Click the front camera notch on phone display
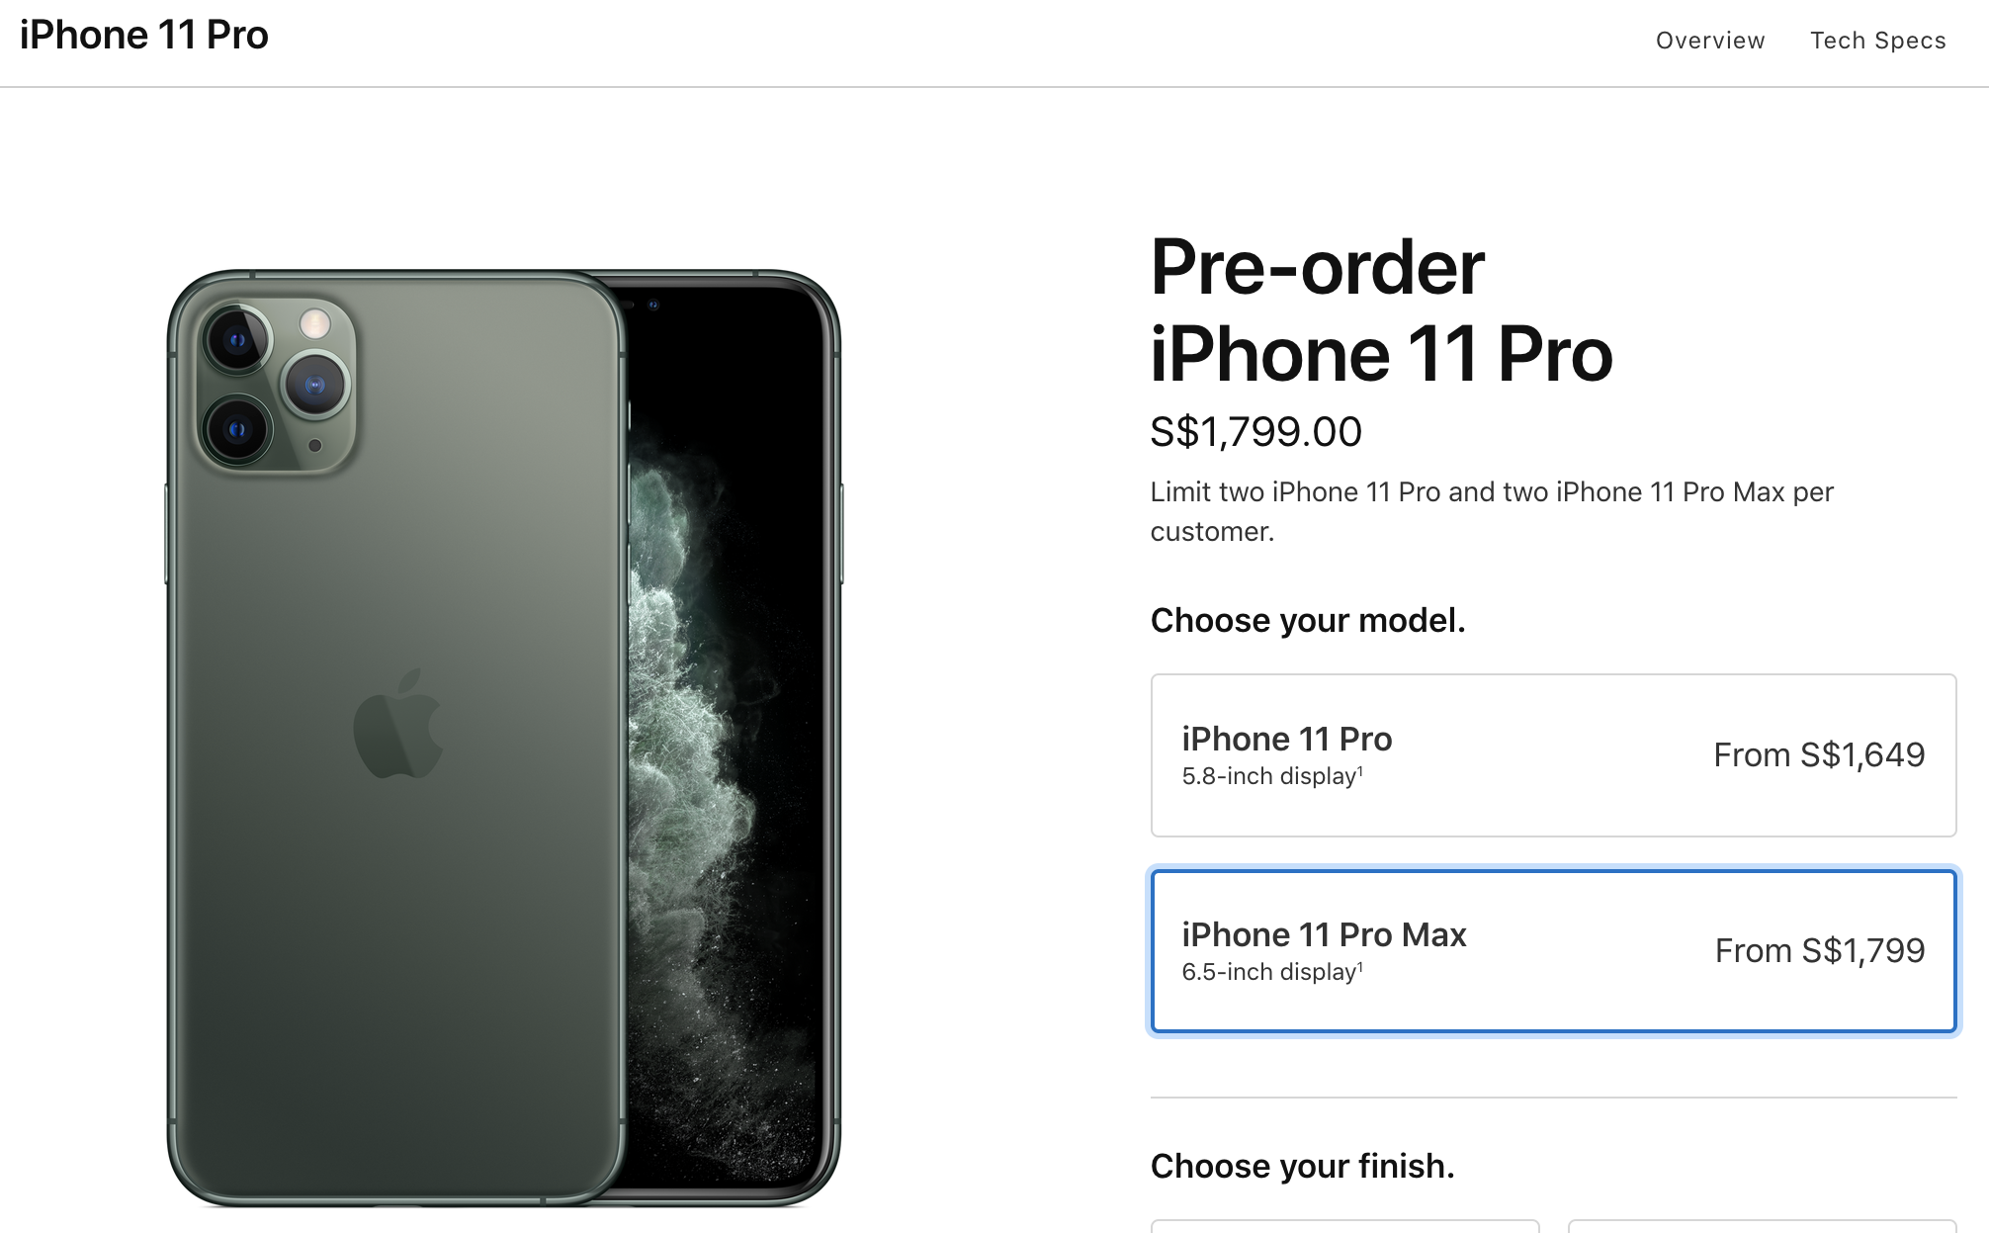The image size is (1989, 1233). pyautogui.click(x=652, y=305)
